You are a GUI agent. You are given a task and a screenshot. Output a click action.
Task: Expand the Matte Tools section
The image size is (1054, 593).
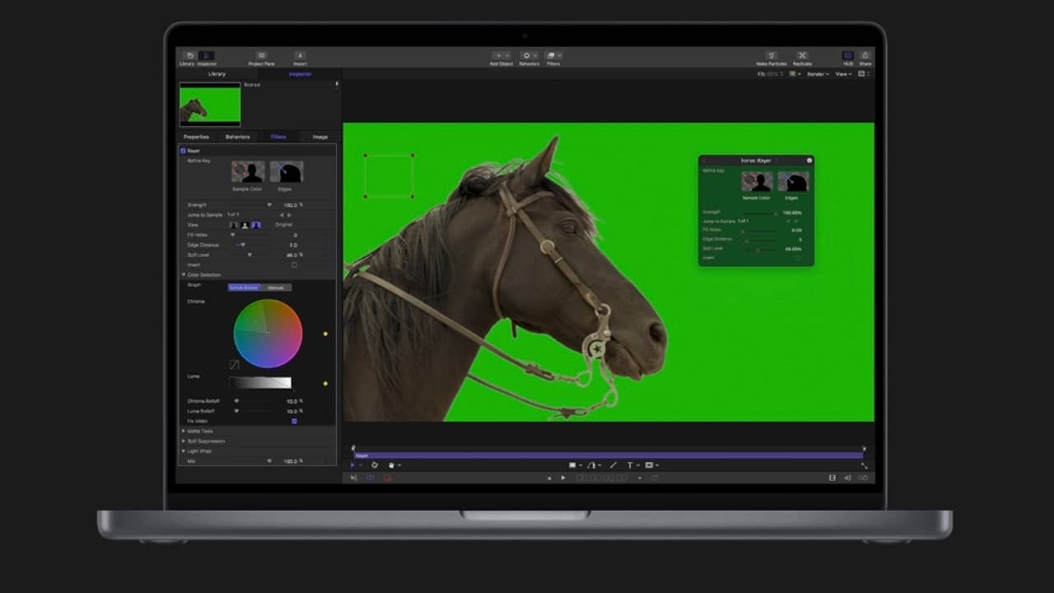pyautogui.click(x=184, y=431)
